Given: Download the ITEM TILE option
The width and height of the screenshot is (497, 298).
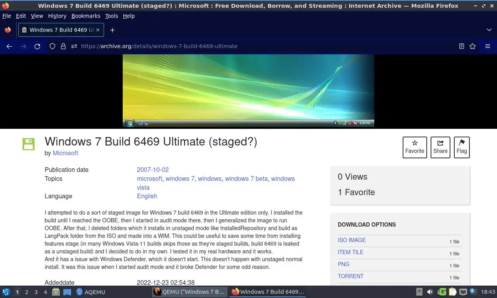Looking at the screenshot, I should pos(351,252).
